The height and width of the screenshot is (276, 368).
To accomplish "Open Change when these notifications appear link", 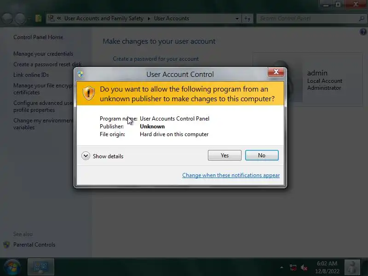I will 231,175.
